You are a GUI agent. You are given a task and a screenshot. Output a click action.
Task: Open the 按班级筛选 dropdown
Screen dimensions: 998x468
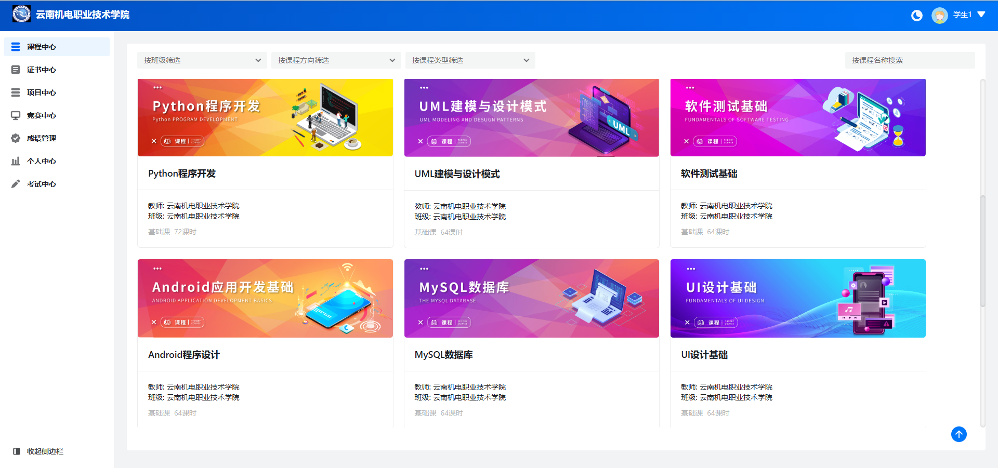click(x=202, y=60)
